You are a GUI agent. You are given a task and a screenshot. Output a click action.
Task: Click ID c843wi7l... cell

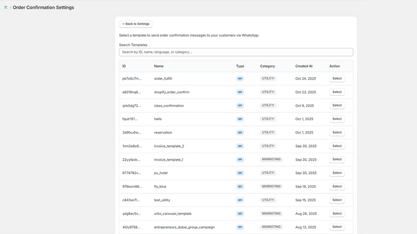(x=131, y=200)
